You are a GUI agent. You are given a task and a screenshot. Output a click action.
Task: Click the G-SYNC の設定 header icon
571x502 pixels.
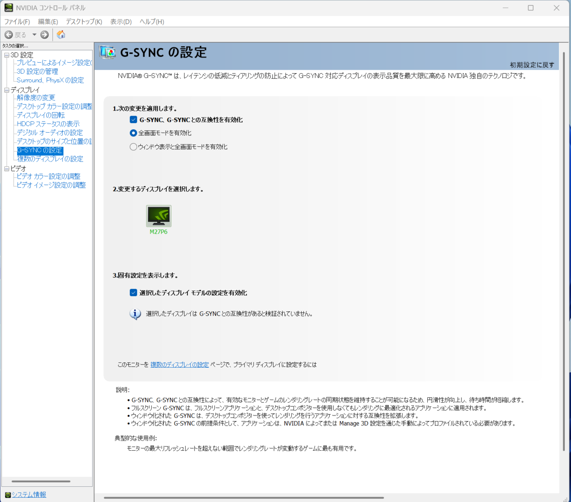(108, 52)
